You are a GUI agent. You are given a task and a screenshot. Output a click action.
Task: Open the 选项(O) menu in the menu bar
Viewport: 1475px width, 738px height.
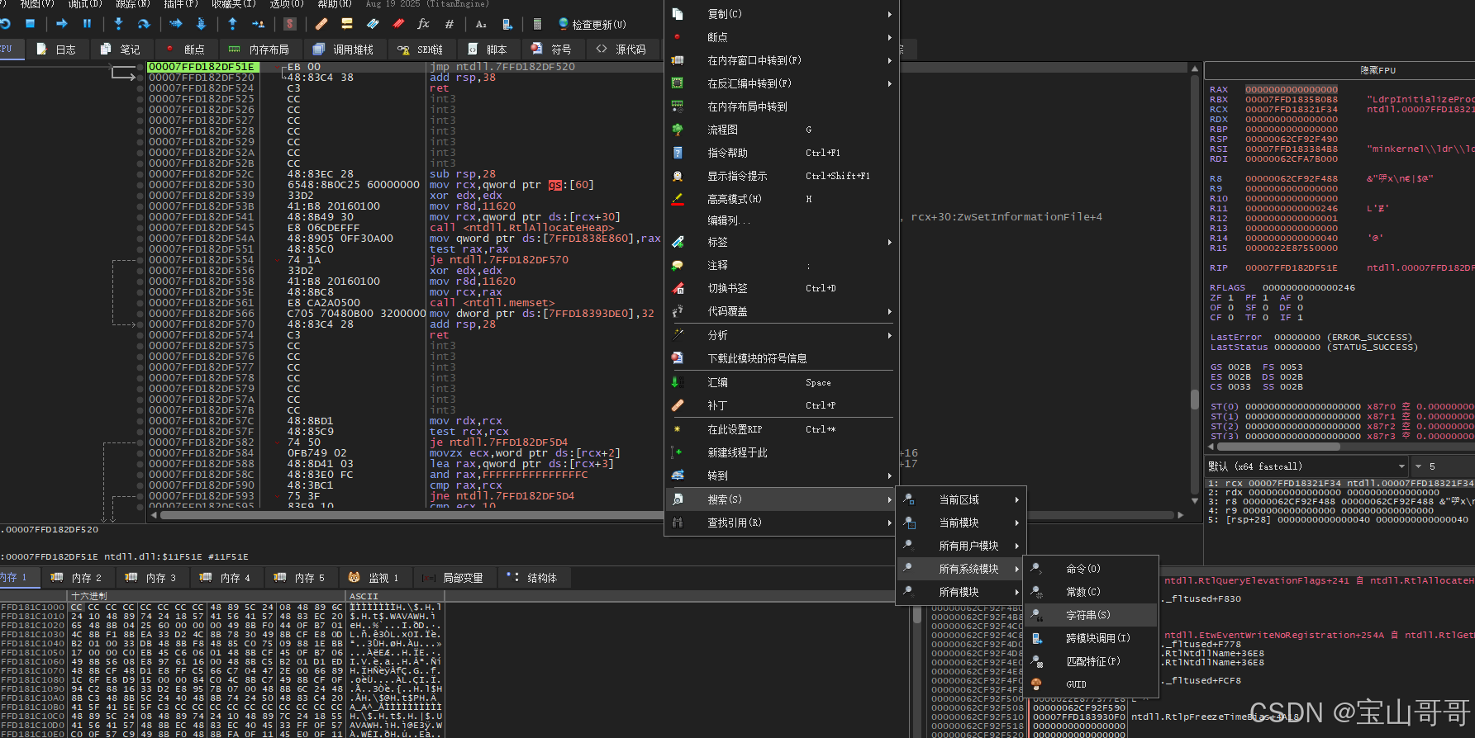(x=287, y=4)
